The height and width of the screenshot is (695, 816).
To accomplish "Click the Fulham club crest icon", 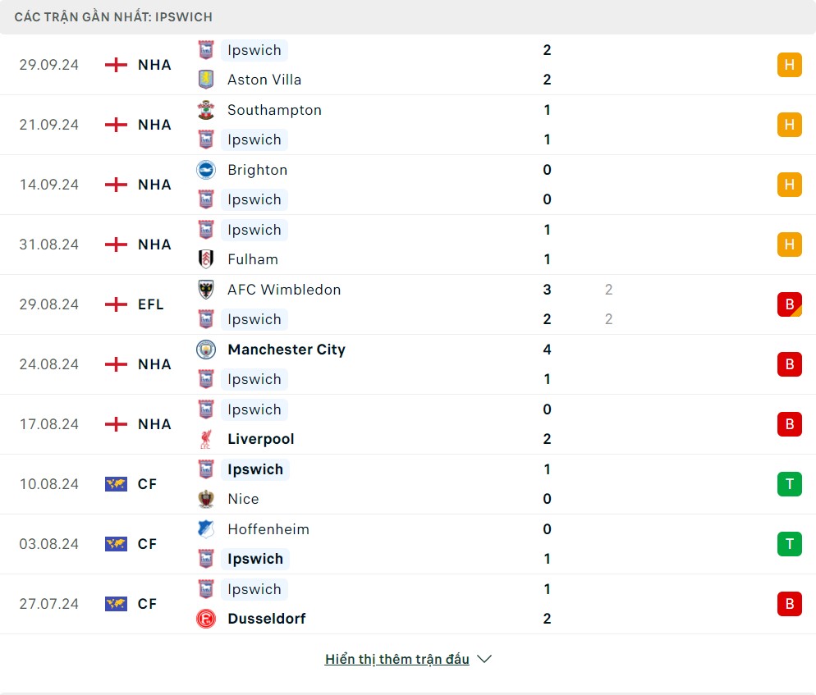I will [205, 259].
